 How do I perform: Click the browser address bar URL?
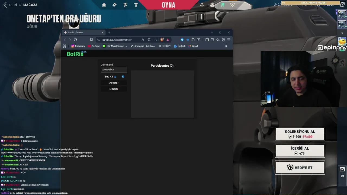(117, 40)
